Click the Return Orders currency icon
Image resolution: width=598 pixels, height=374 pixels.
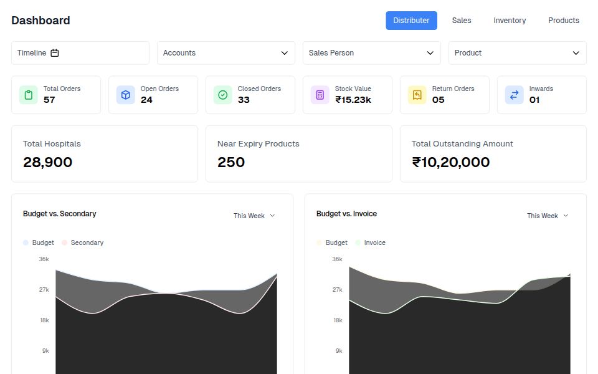[417, 94]
